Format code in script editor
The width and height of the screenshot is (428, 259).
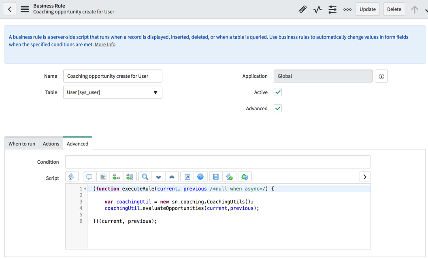(103, 177)
